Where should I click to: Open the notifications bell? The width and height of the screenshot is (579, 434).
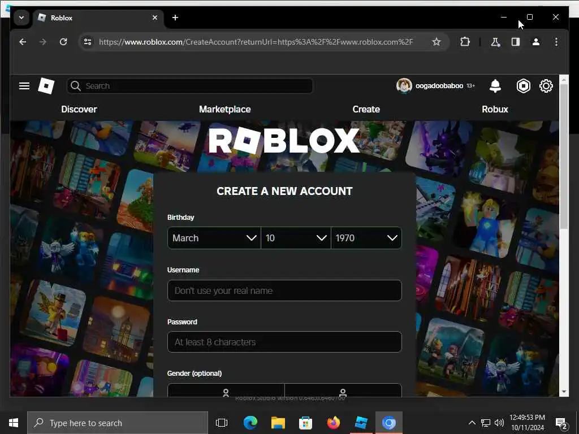[495, 86]
